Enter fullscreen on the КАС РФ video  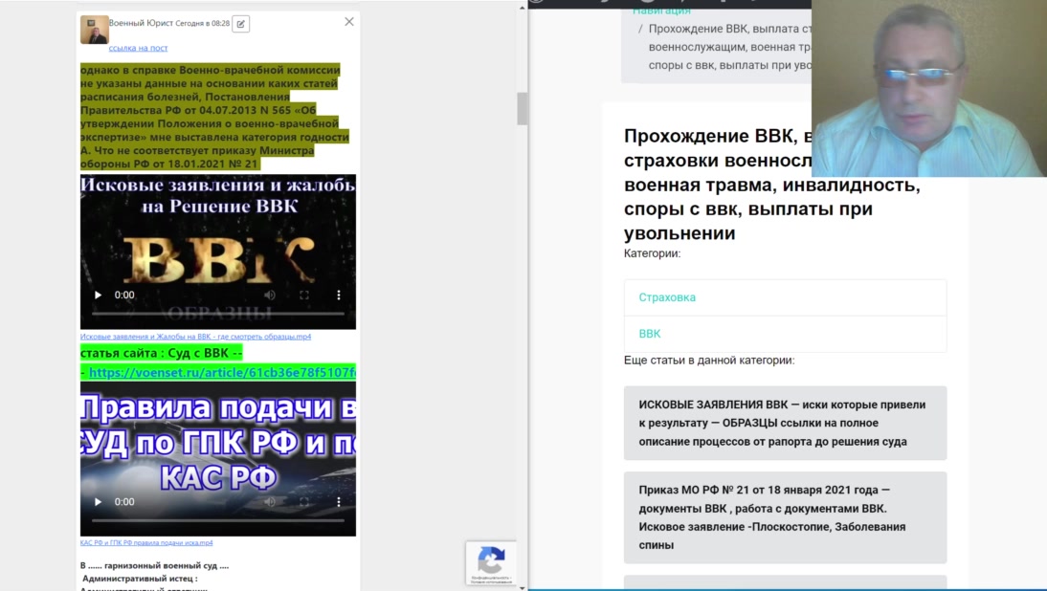(x=304, y=502)
